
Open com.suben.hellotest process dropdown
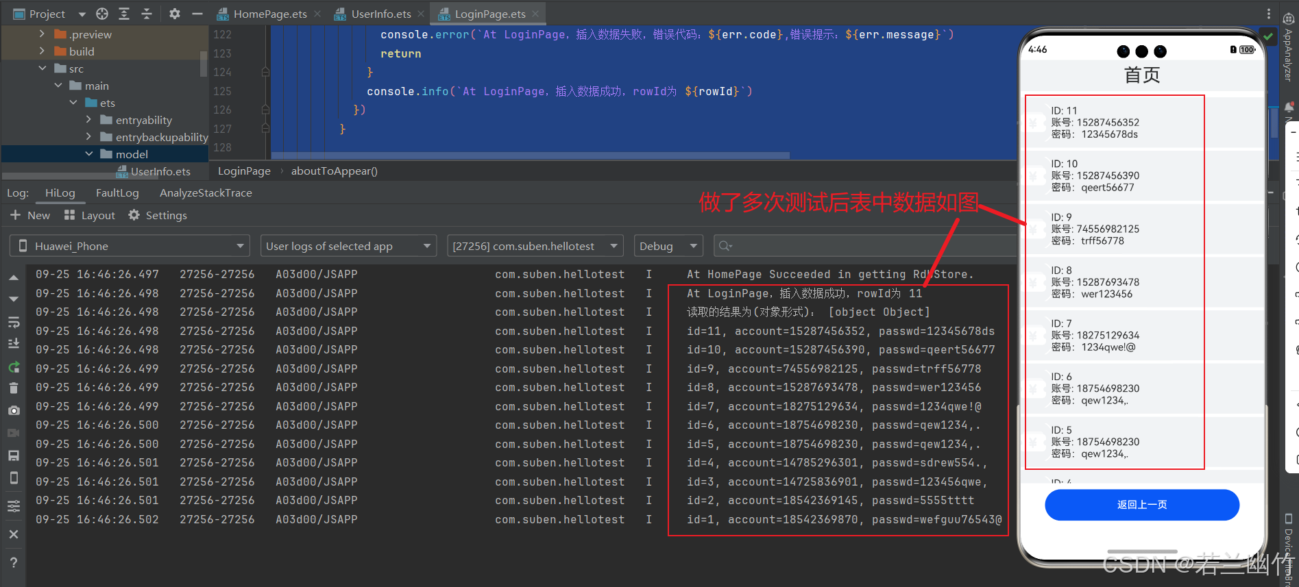point(535,246)
